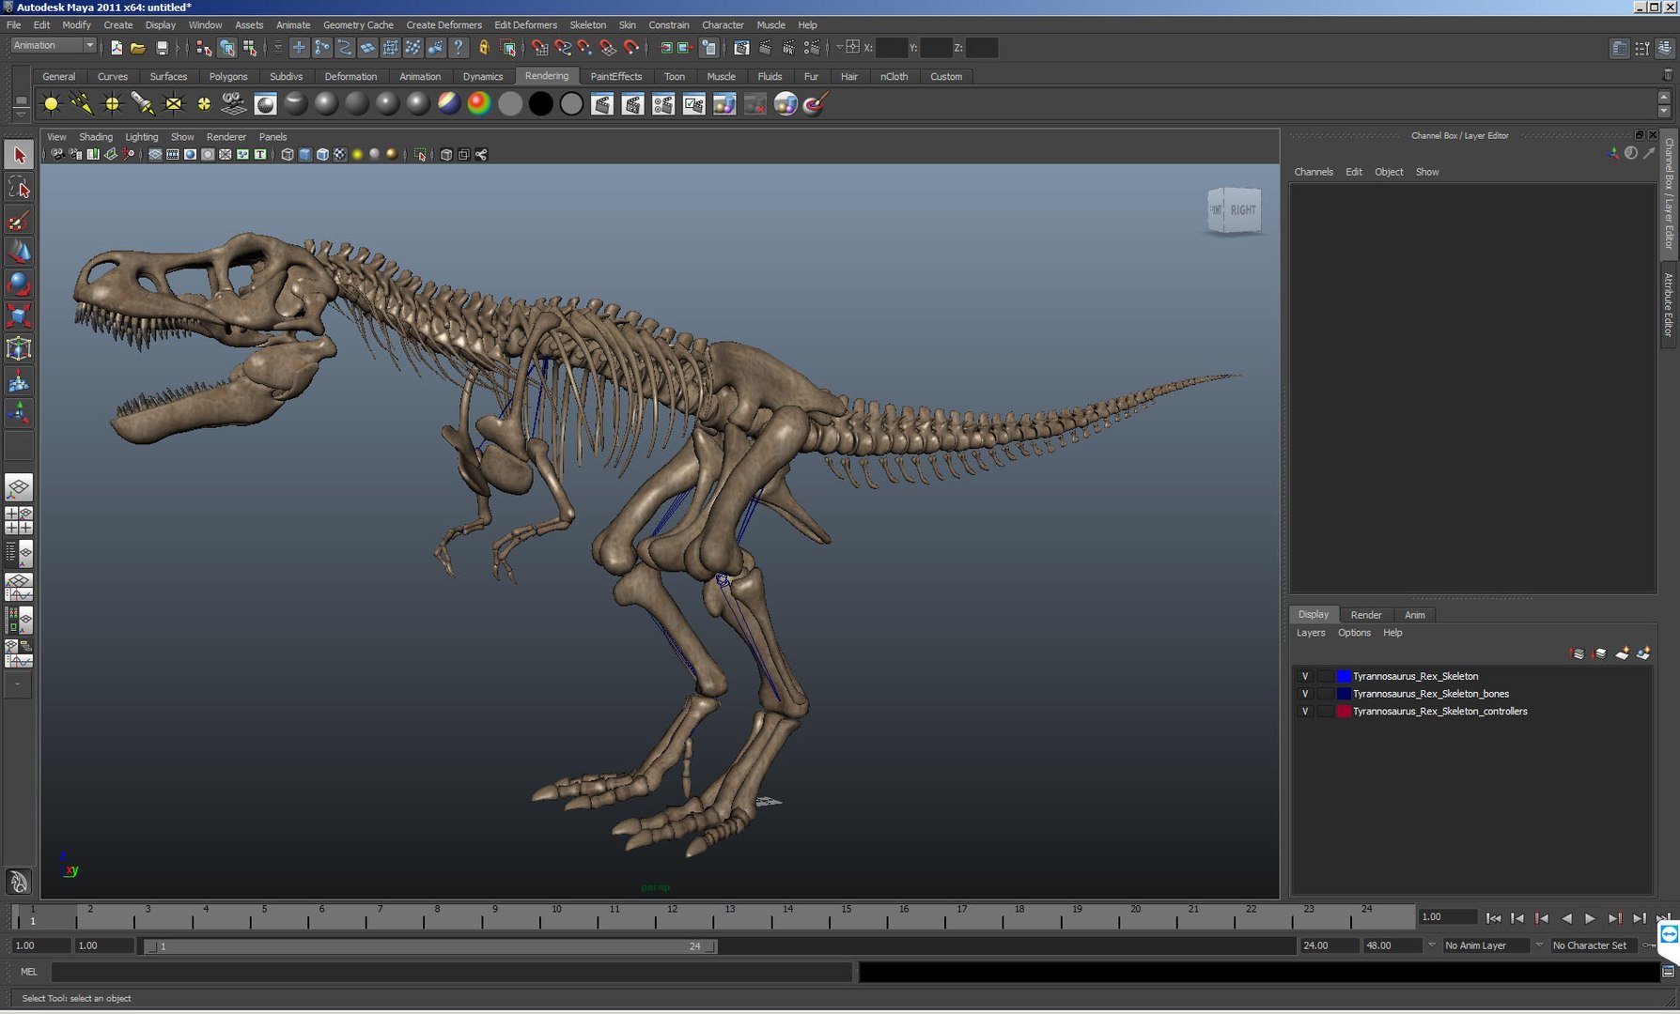
Task: Click the lock current selection icon
Action: 484,47
